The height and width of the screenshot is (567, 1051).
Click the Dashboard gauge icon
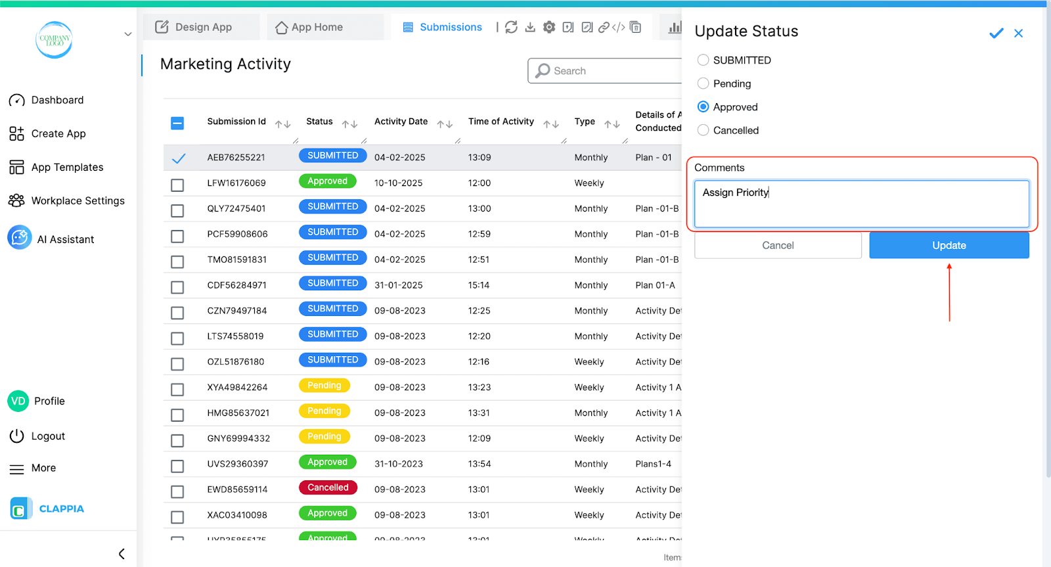17,100
